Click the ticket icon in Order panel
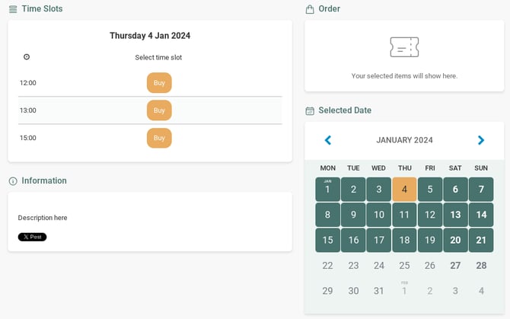The image size is (510, 319). tap(404, 47)
